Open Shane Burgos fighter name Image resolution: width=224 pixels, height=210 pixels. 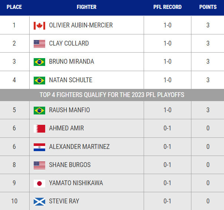coord(70,165)
